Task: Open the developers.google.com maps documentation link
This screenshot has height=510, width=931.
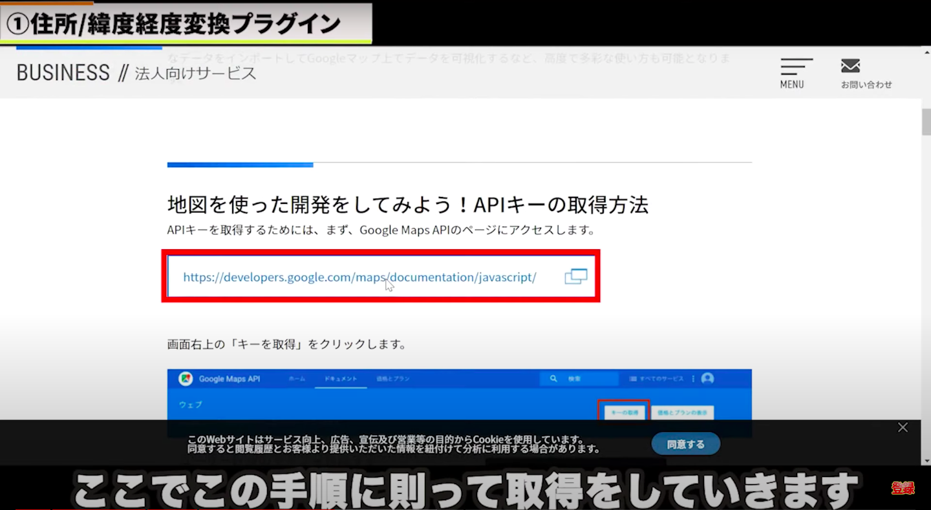Action: coord(359,278)
